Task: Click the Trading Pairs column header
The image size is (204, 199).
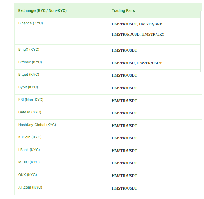Action: [x=123, y=11]
